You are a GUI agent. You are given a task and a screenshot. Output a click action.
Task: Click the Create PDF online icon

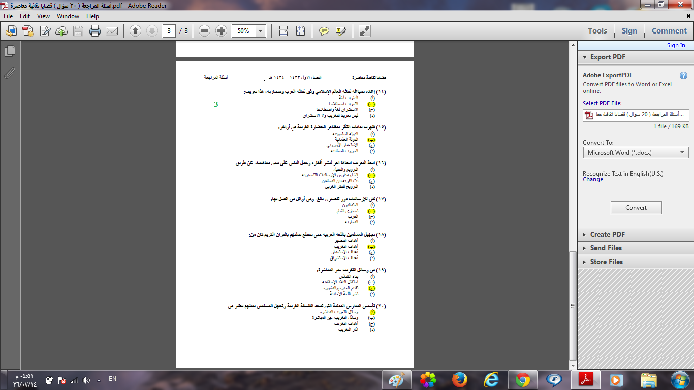(27, 31)
